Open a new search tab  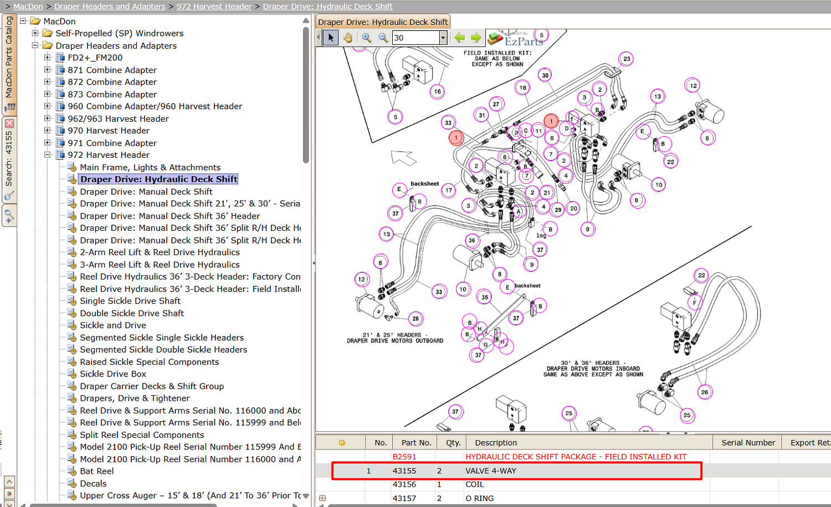(9, 216)
